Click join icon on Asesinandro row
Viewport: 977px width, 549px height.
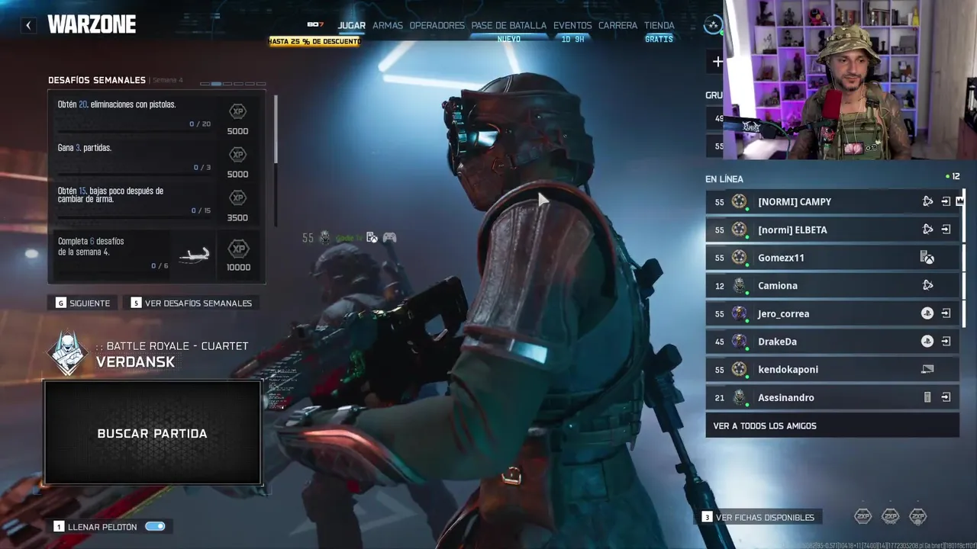946,397
